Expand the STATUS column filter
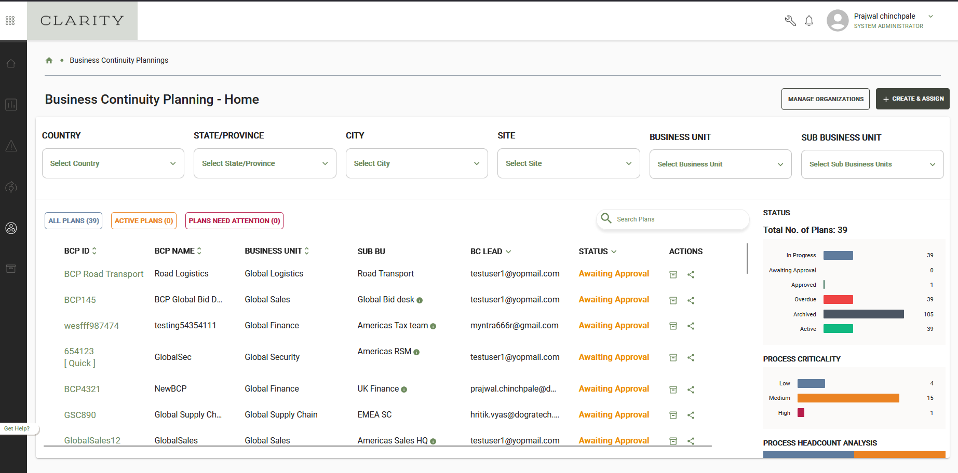Viewport: 958px width, 473px height. [614, 252]
